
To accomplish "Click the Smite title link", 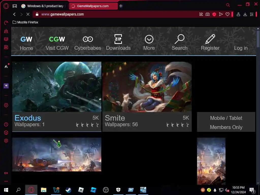I will click(x=115, y=118).
